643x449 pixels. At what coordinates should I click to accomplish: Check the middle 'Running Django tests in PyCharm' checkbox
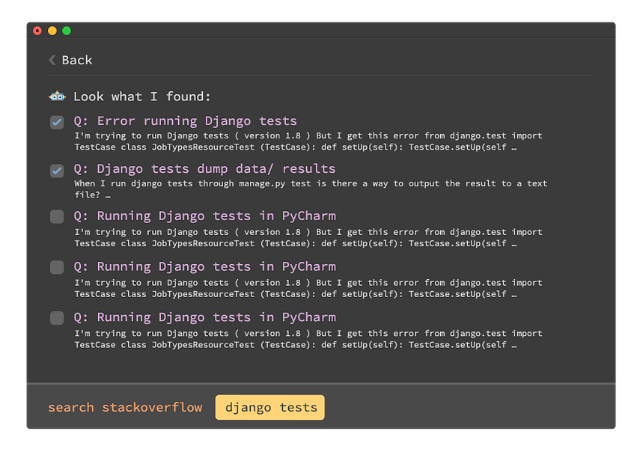(x=57, y=267)
